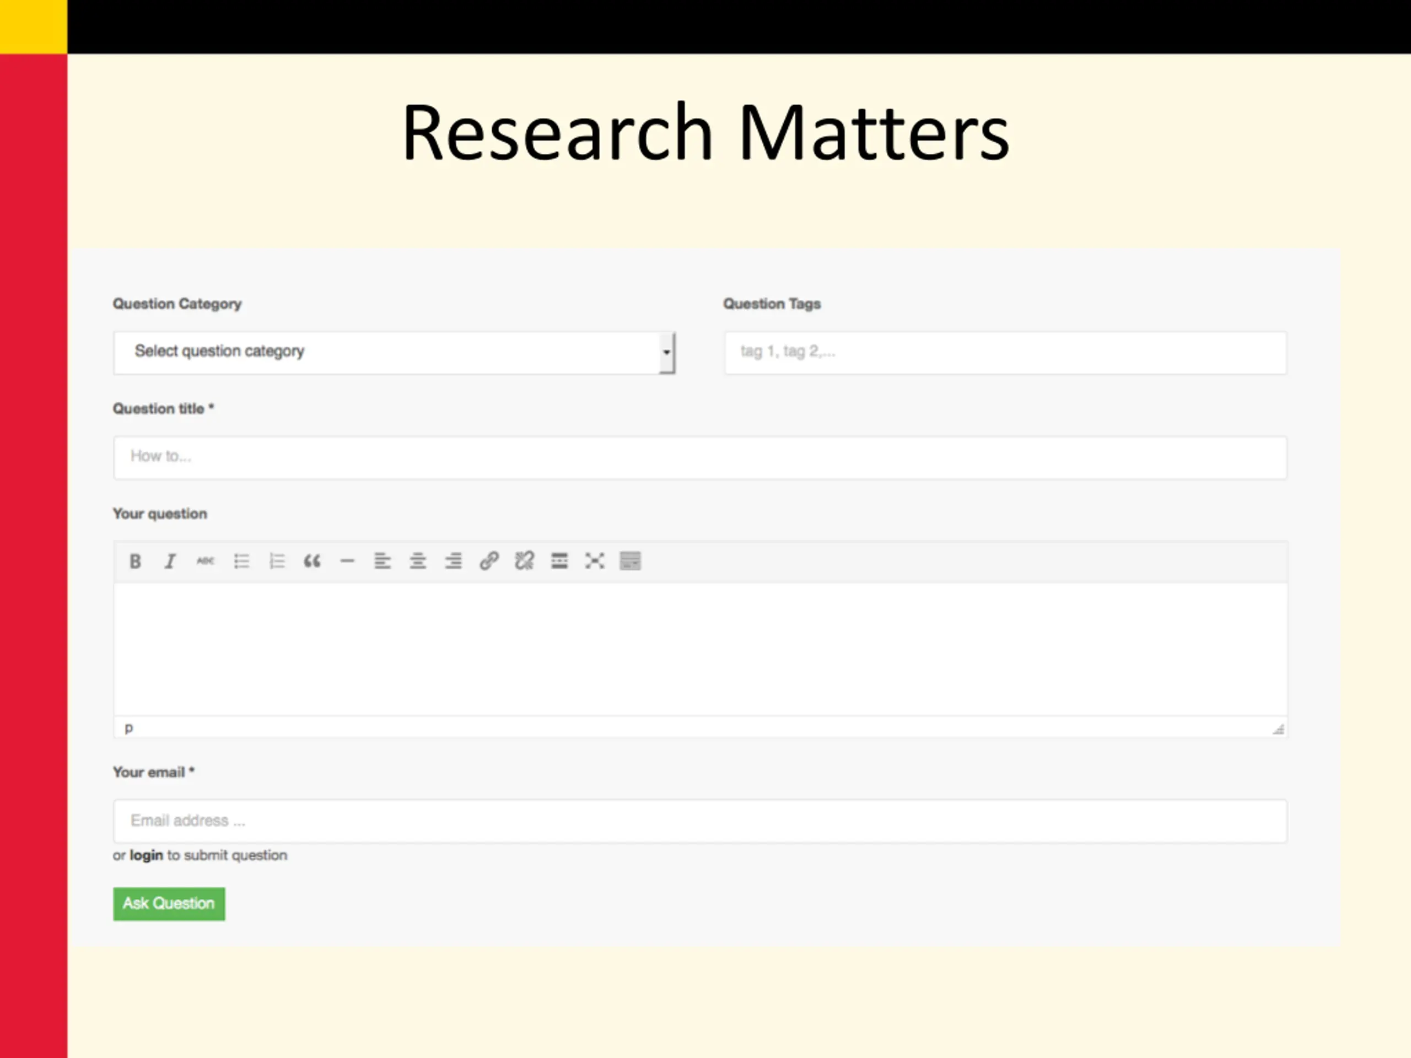Remove link with the broken chain icon
Viewport: 1411px width, 1058px height.
click(x=524, y=561)
